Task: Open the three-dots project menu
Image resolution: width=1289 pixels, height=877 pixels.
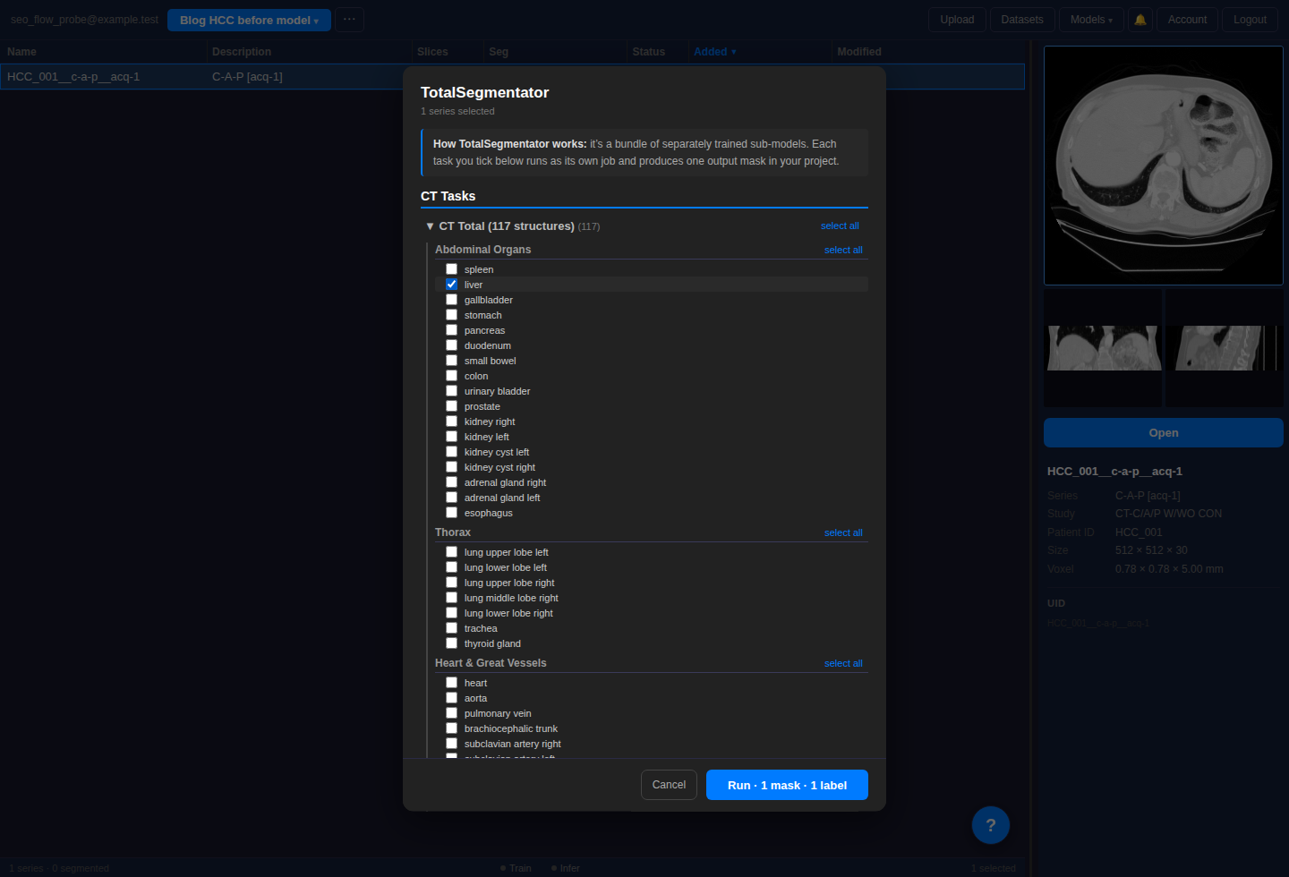Action: tap(349, 20)
